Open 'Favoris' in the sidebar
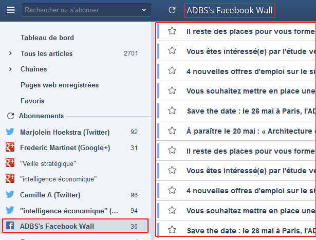The image size is (316, 240). (32, 101)
